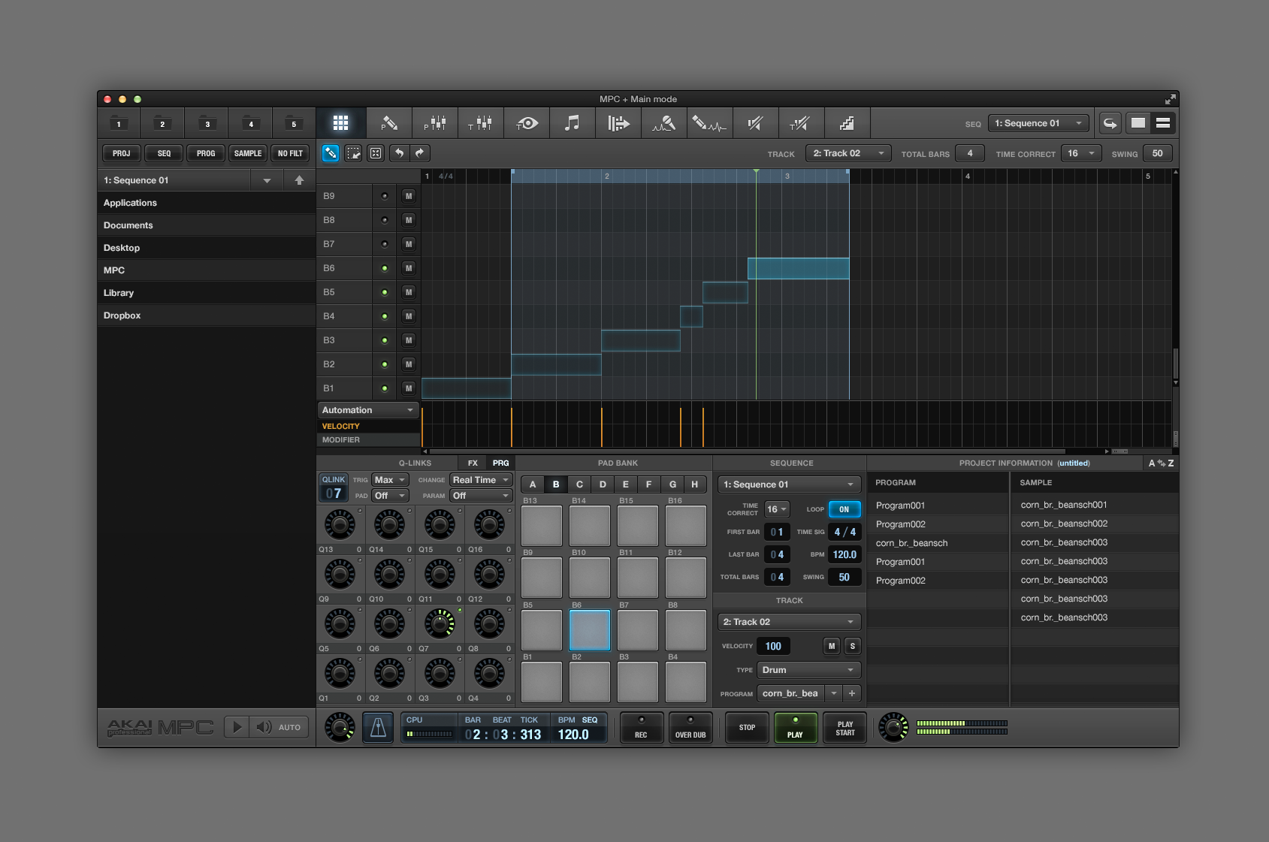The image size is (1269, 842).
Task: Adjust the master volume knob right of PLAY START
Action: [893, 727]
